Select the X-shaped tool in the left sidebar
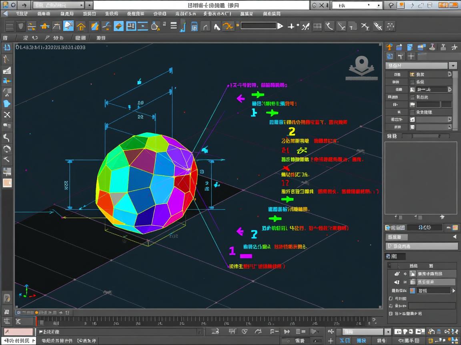 click(x=7, y=115)
